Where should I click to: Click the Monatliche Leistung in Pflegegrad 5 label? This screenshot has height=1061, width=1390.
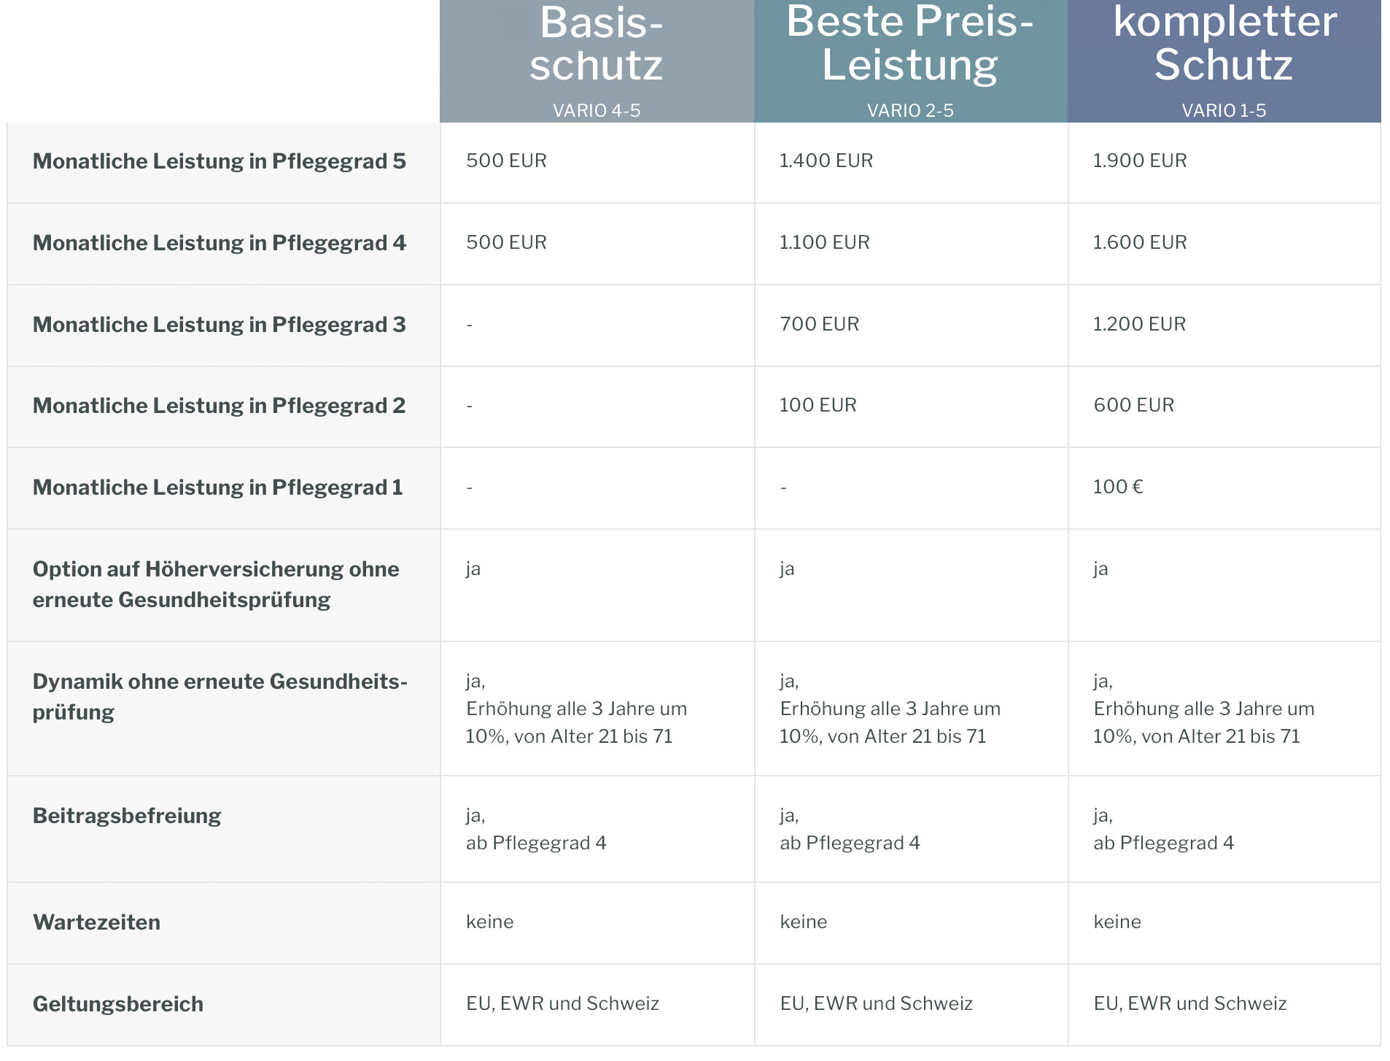tap(219, 161)
